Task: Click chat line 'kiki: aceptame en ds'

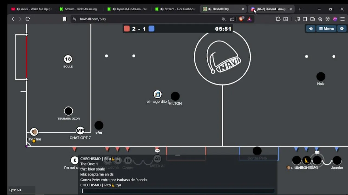Action: point(97,174)
